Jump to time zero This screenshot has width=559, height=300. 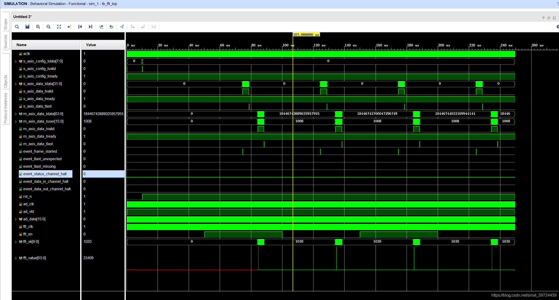pyautogui.click(x=80, y=27)
